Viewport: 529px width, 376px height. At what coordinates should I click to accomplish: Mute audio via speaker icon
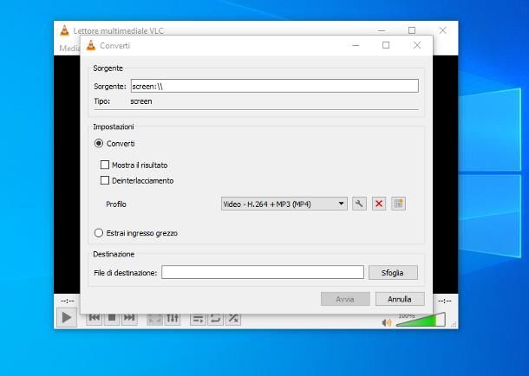(387, 323)
